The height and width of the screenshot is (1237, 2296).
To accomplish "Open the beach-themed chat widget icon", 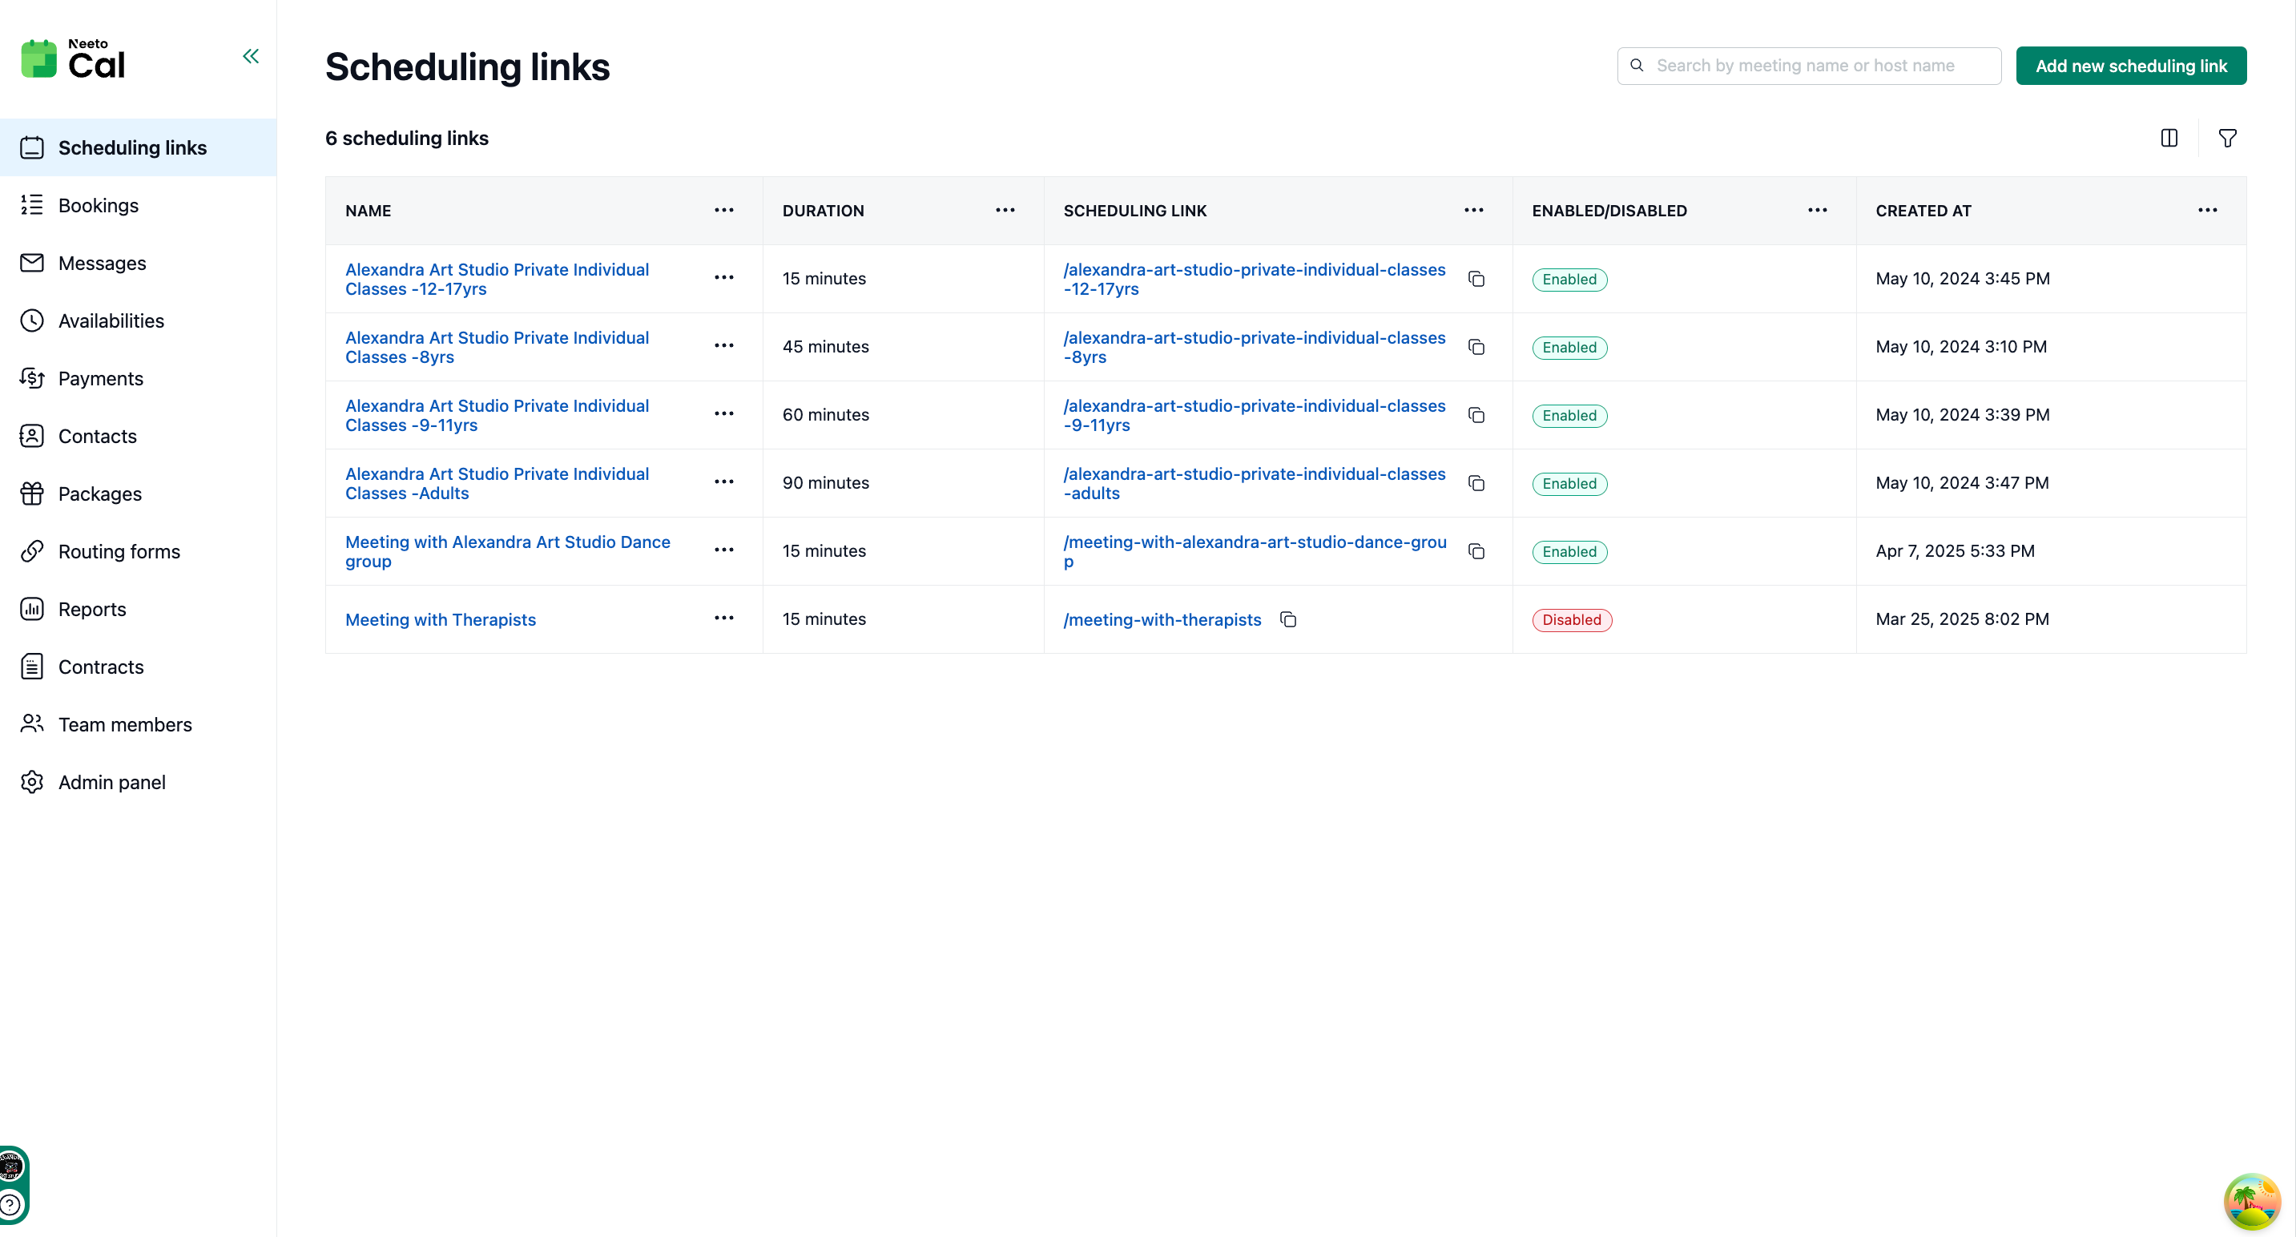I will coord(2251,1203).
